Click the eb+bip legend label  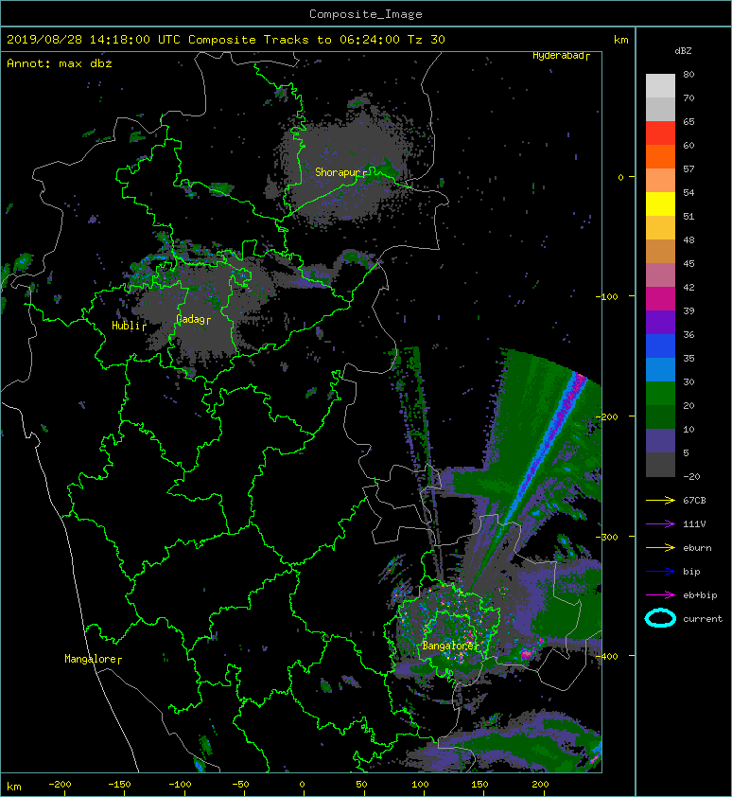coord(700,595)
